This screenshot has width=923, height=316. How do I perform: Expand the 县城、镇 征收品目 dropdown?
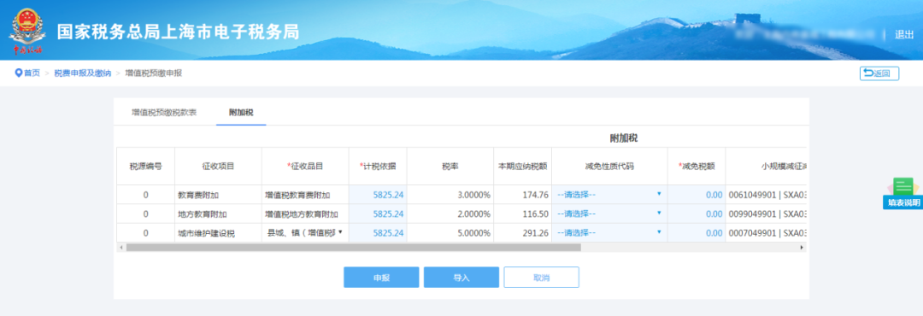coord(305,233)
